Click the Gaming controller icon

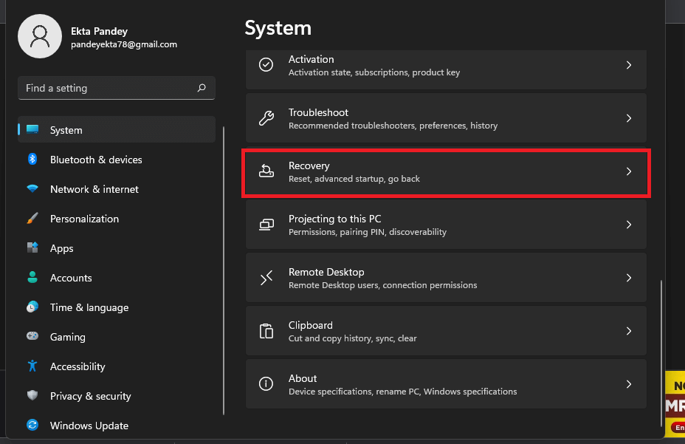tap(32, 337)
